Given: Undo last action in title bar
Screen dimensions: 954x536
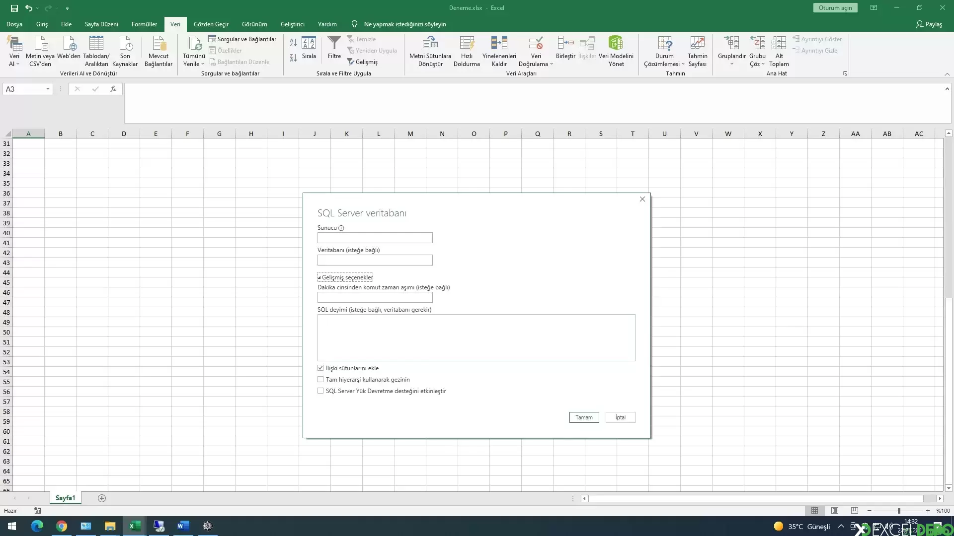Looking at the screenshot, I should pos(29,8).
